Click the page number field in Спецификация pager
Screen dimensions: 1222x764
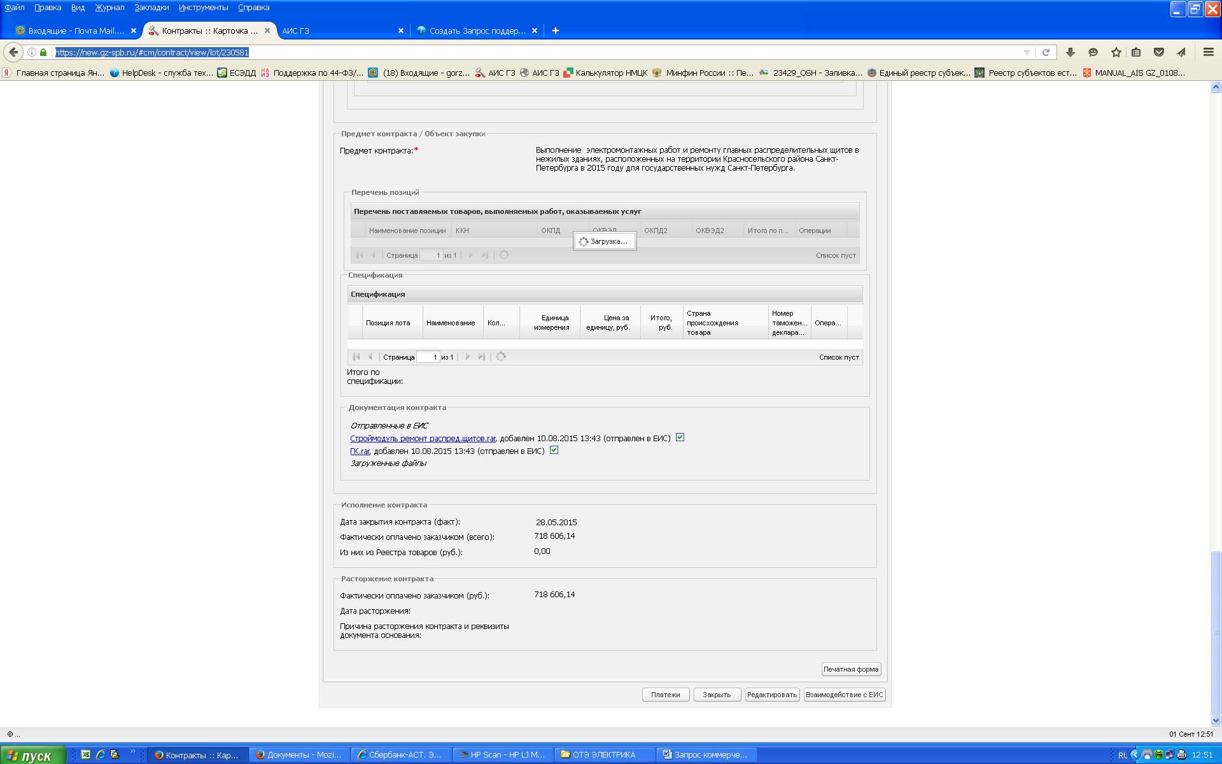point(428,357)
